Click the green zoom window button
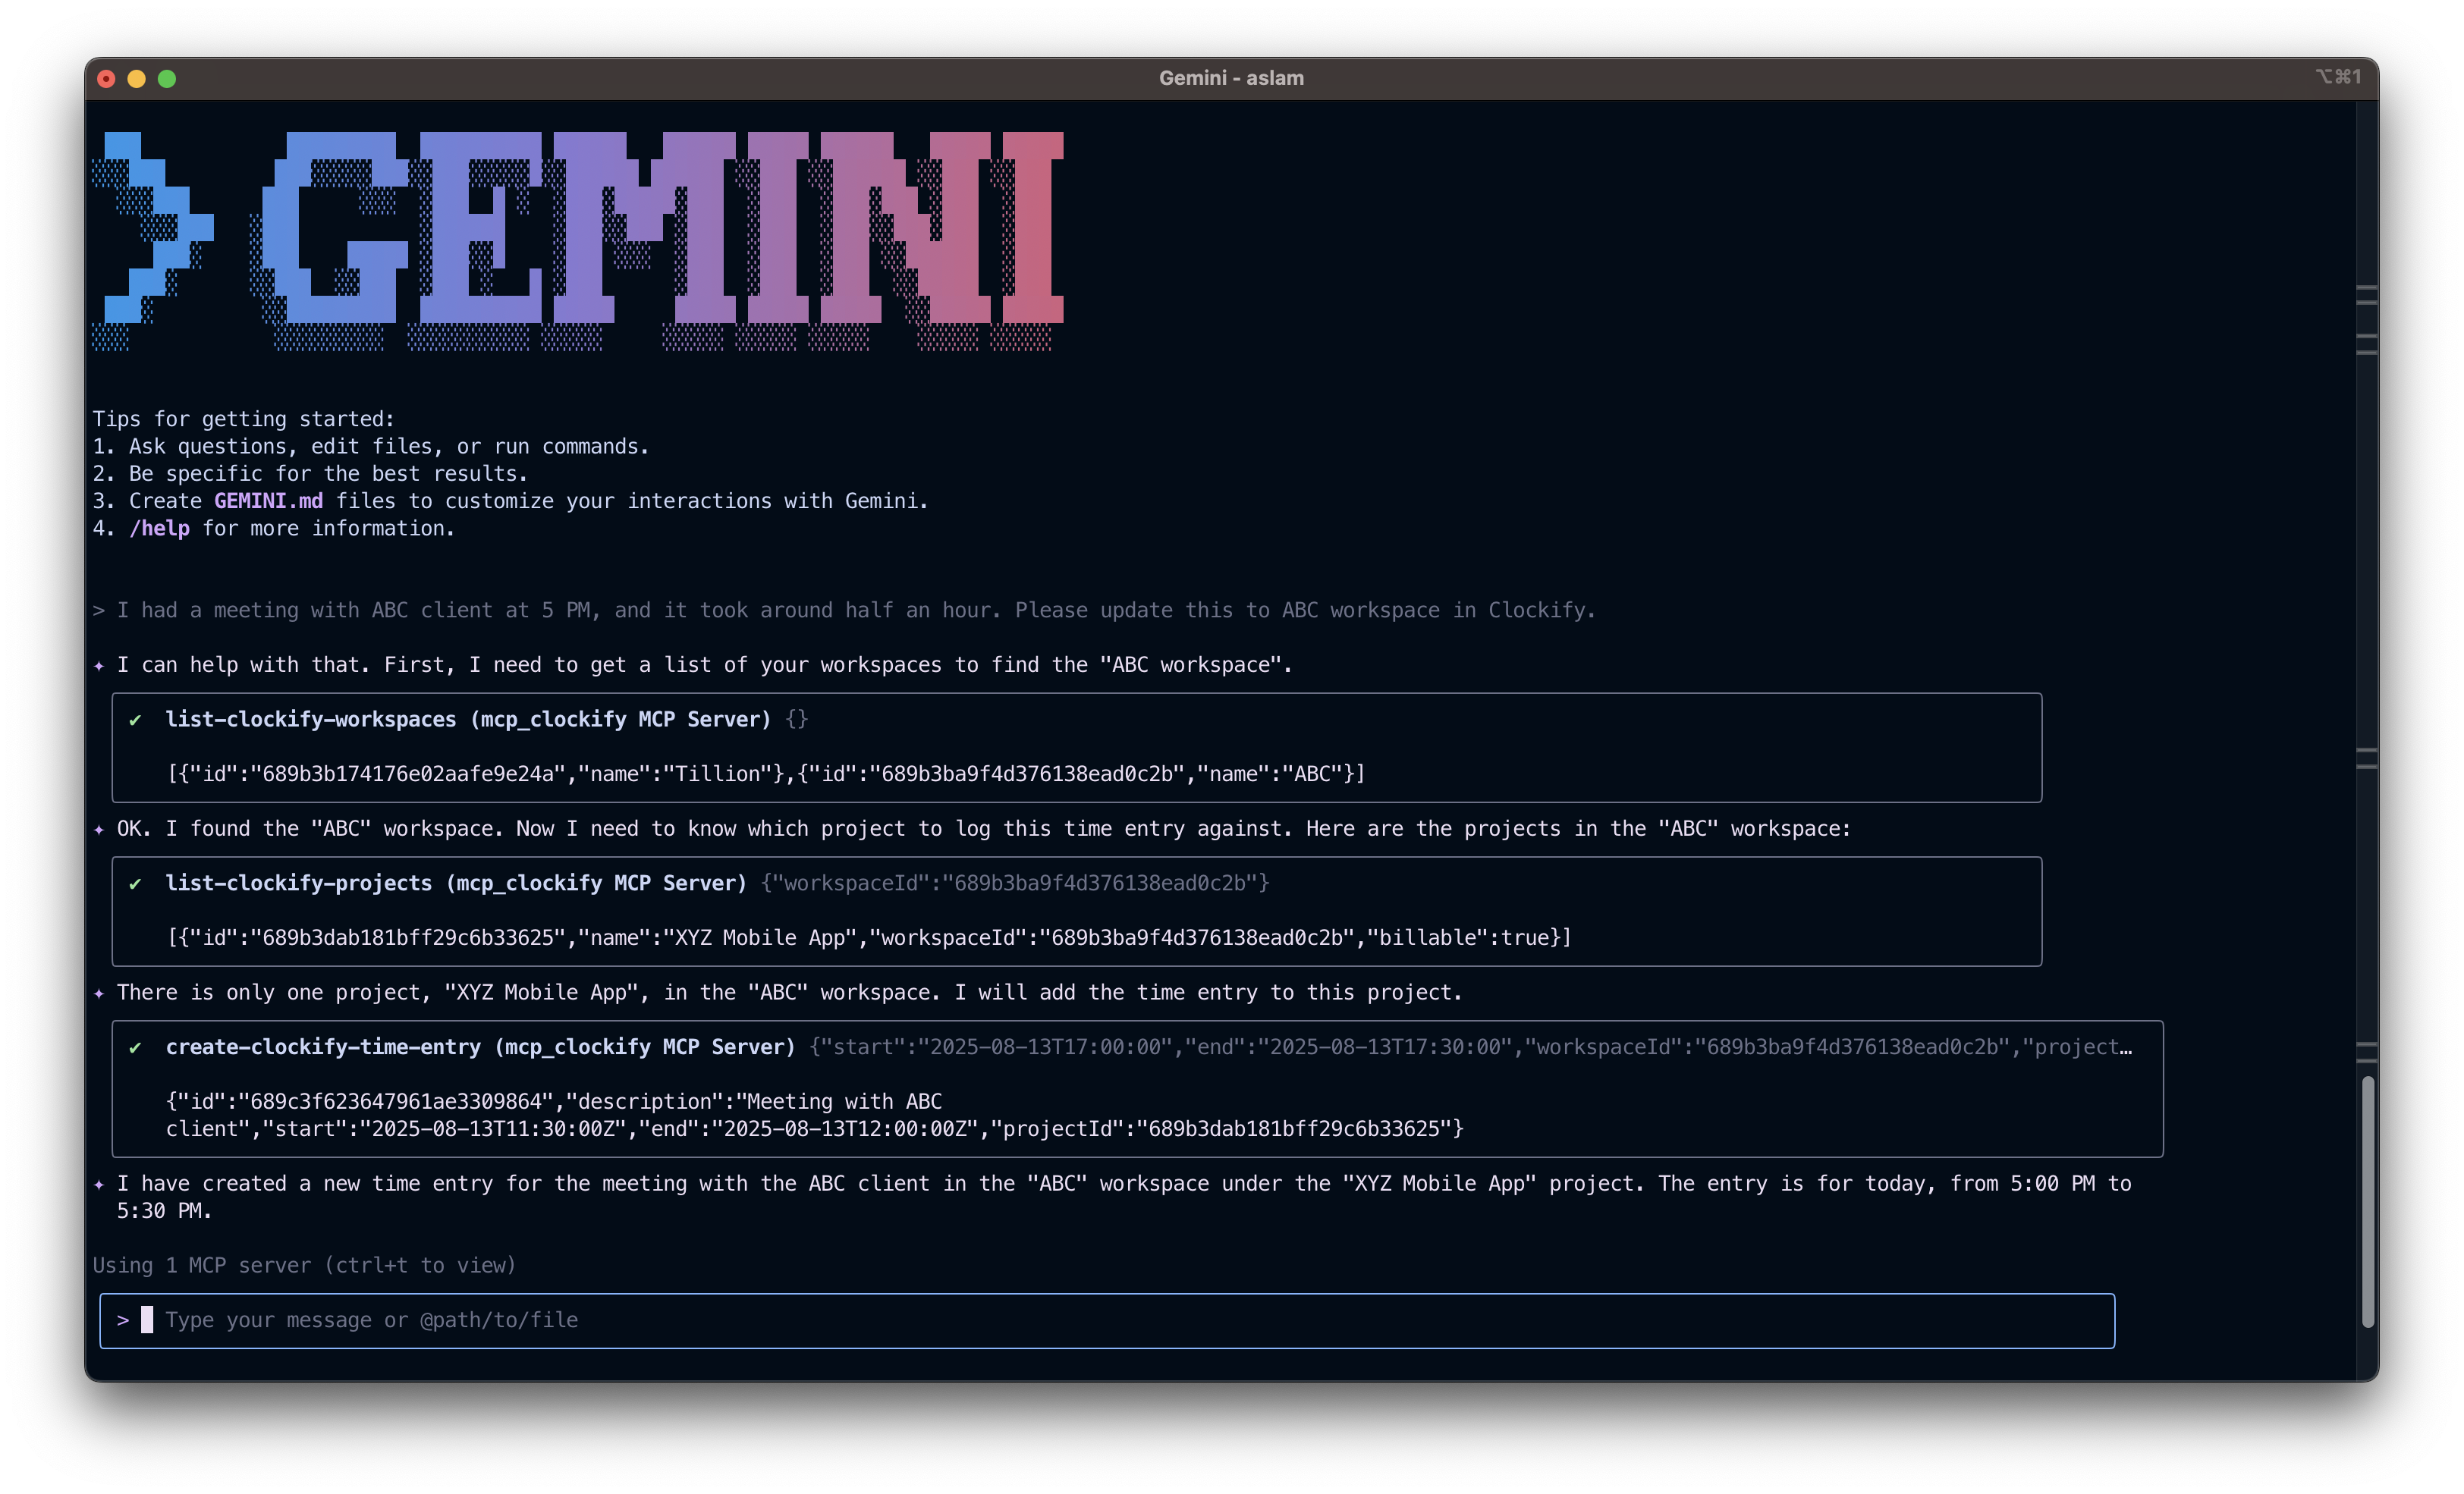 tap(167, 79)
